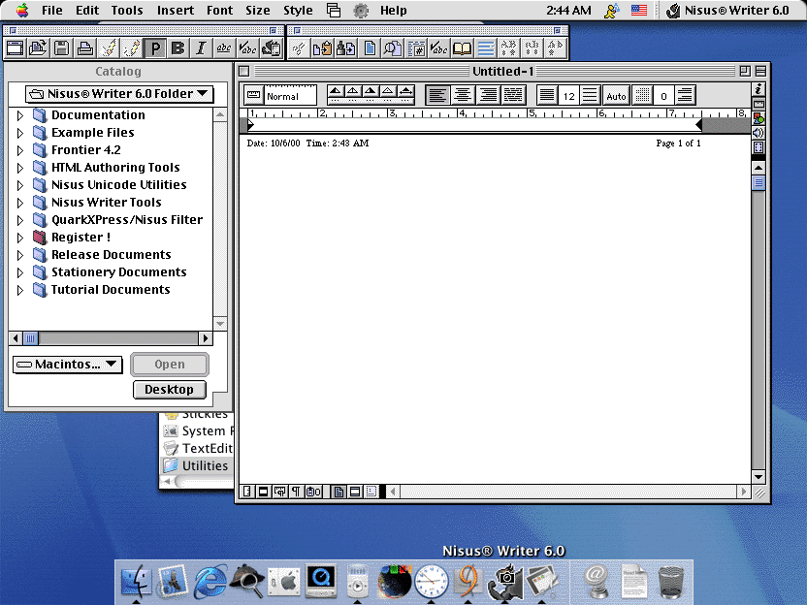Click the open book thesaurus icon
This screenshot has width=807, height=605.
point(462,48)
